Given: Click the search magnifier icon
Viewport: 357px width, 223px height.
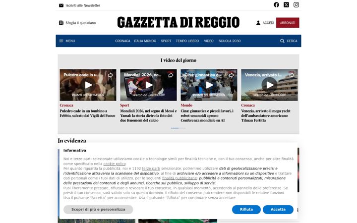Looking at the screenshot, I should (x=282, y=41).
